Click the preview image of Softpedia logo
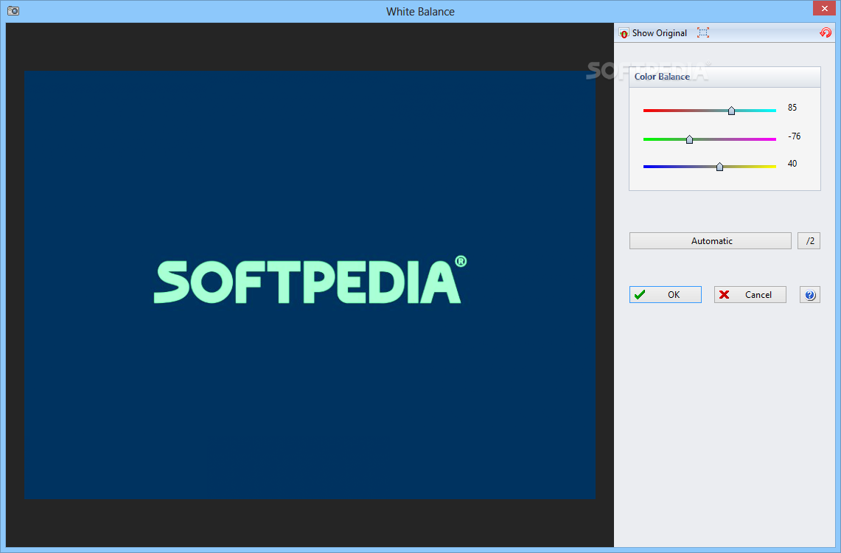Viewport: 841px width, 553px height. coord(310,285)
